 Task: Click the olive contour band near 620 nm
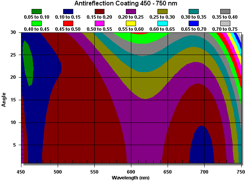pyautogui.click(x=145, y=85)
